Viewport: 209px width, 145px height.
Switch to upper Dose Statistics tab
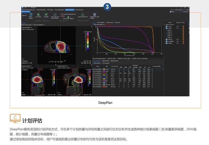[101, 22]
